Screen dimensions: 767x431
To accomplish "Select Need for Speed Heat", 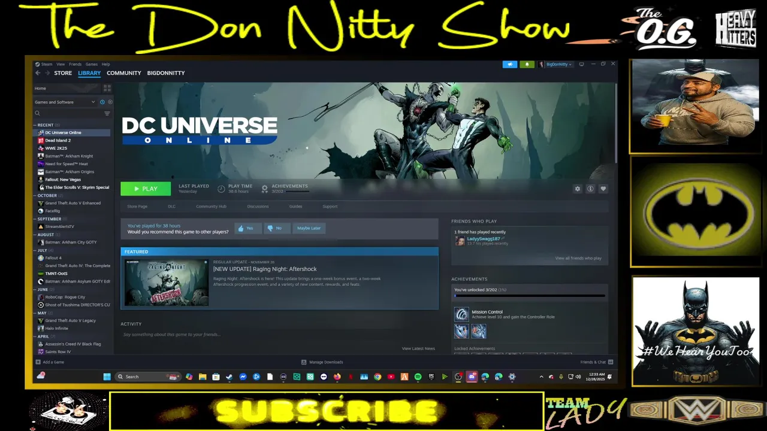I will [66, 163].
